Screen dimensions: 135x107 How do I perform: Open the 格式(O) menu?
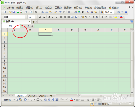click(48, 8)
